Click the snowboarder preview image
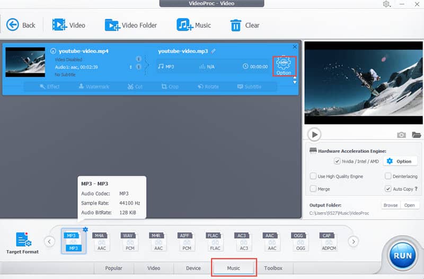Viewport: 424px width, 279px height. [364, 83]
